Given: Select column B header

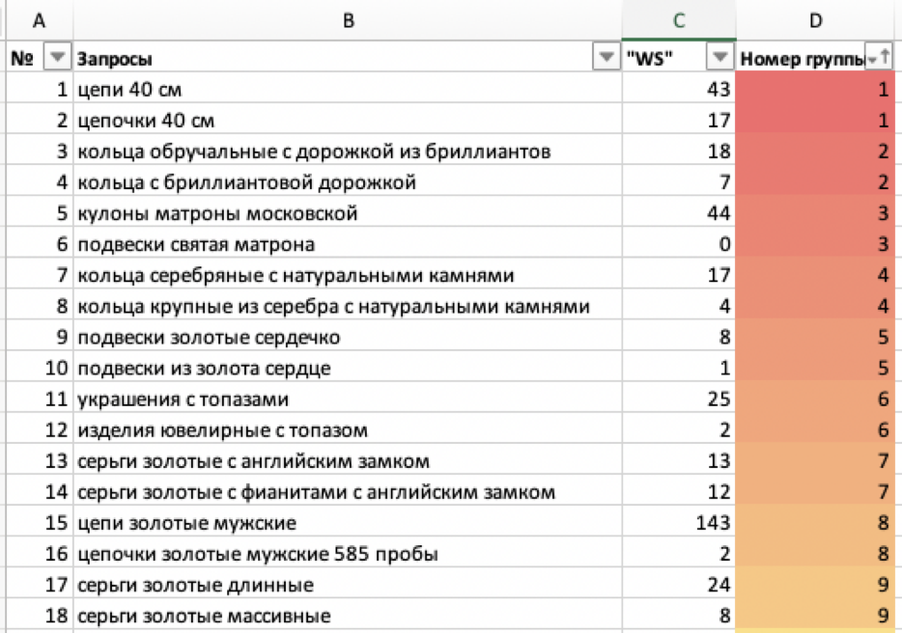Looking at the screenshot, I should click(x=348, y=20).
